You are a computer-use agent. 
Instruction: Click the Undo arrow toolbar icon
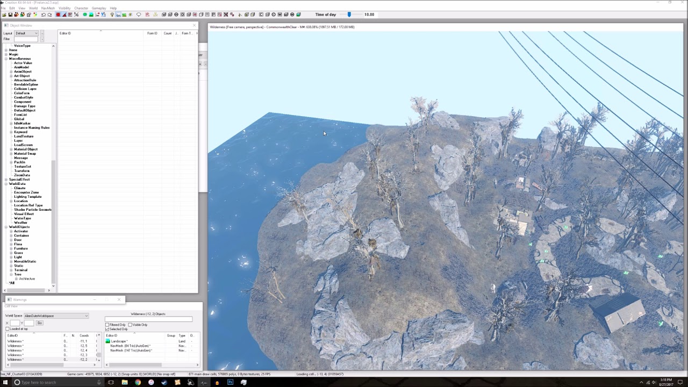click(43, 15)
